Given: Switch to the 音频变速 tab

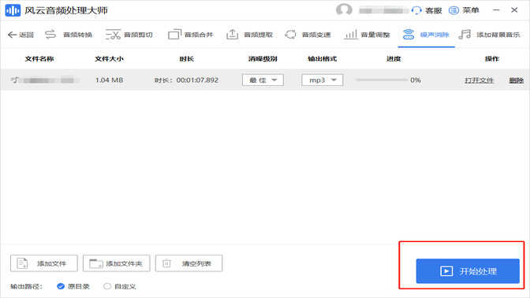Looking at the screenshot, I should click(x=308, y=35).
